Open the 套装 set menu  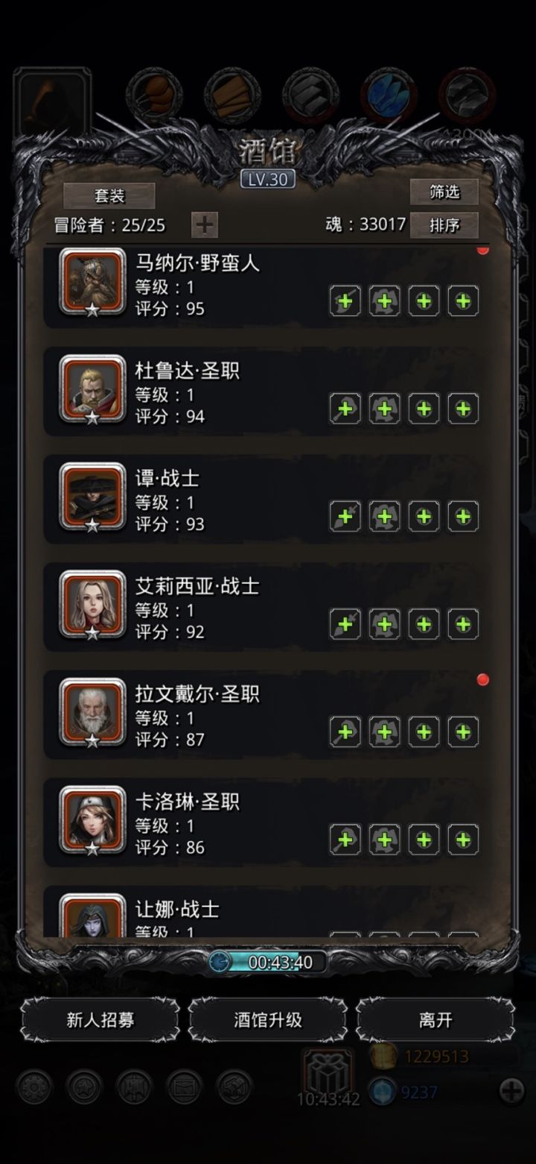109,196
